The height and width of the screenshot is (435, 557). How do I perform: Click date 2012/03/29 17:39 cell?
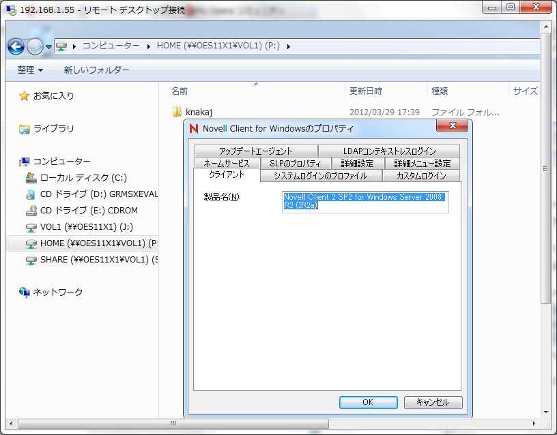385,112
